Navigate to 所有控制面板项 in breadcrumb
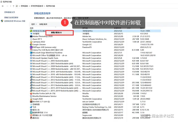The height and width of the screenshot is (122, 178). [37, 6]
